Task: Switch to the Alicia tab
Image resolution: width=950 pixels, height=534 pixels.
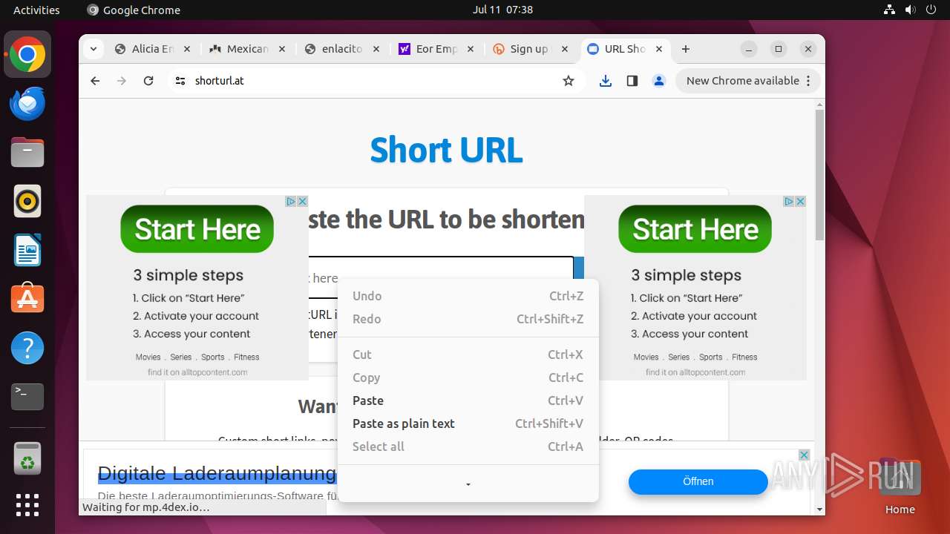Action: point(154,49)
